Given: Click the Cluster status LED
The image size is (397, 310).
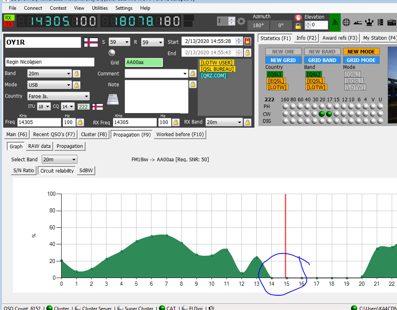Looking at the screenshot, I should (49, 308).
